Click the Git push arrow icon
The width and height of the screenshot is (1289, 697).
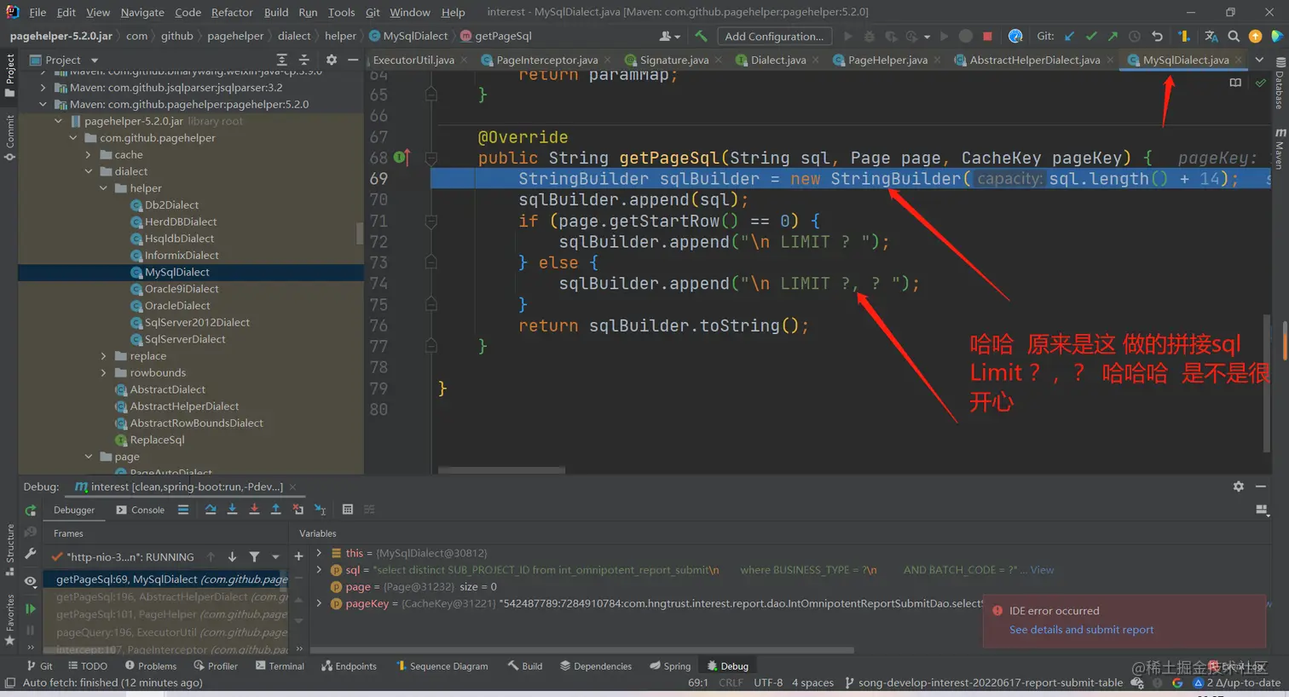[1113, 36]
